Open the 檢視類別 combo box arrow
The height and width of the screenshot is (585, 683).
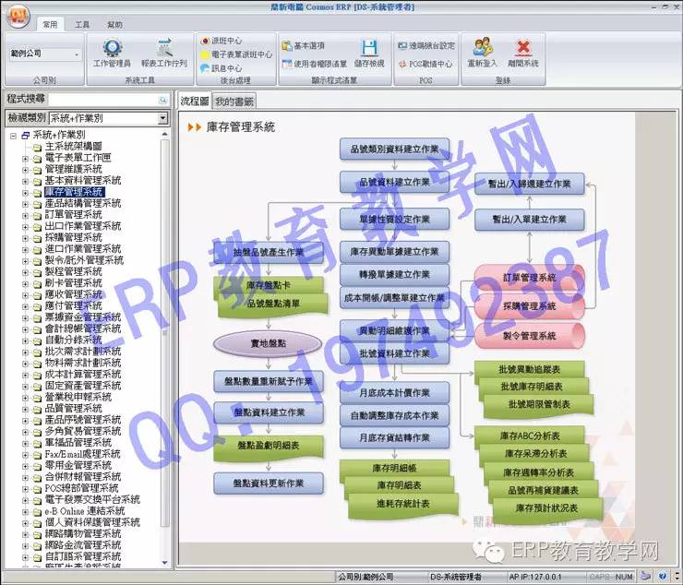162,118
